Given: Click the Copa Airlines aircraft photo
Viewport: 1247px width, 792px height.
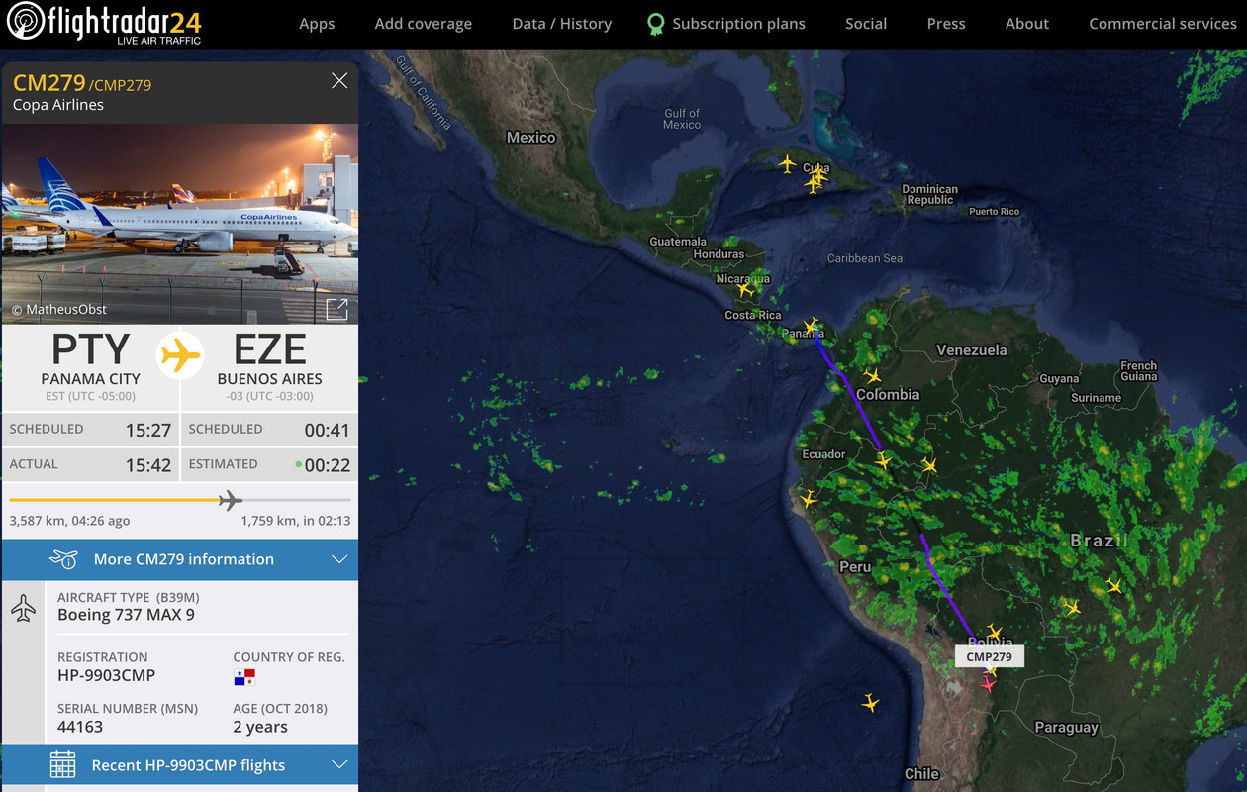Looking at the screenshot, I should tap(180, 225).
